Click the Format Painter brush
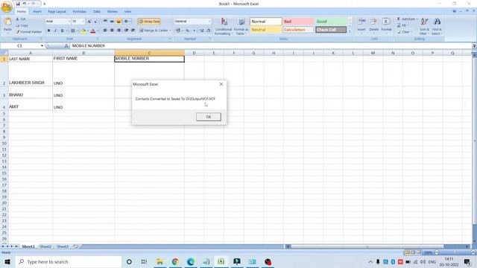 29,31
